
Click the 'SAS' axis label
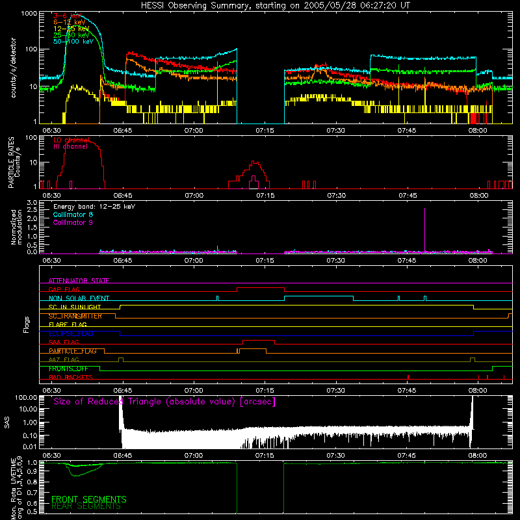(x=6, y=422)
